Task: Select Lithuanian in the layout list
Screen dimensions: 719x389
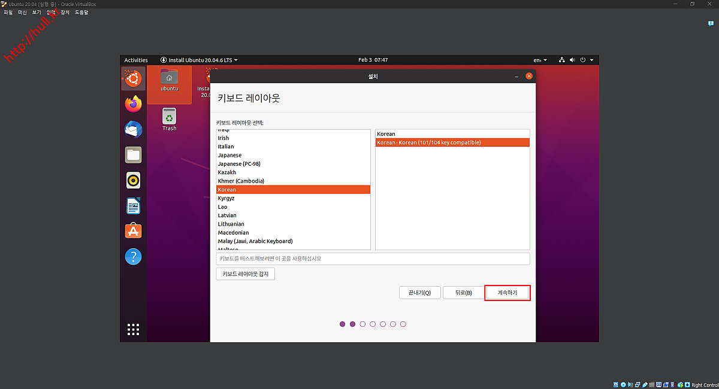Action: [294, 224]
